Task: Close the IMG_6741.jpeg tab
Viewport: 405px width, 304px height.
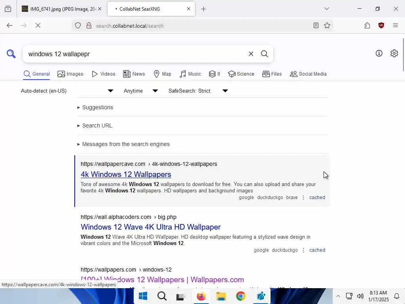Action: click(100, 9)
